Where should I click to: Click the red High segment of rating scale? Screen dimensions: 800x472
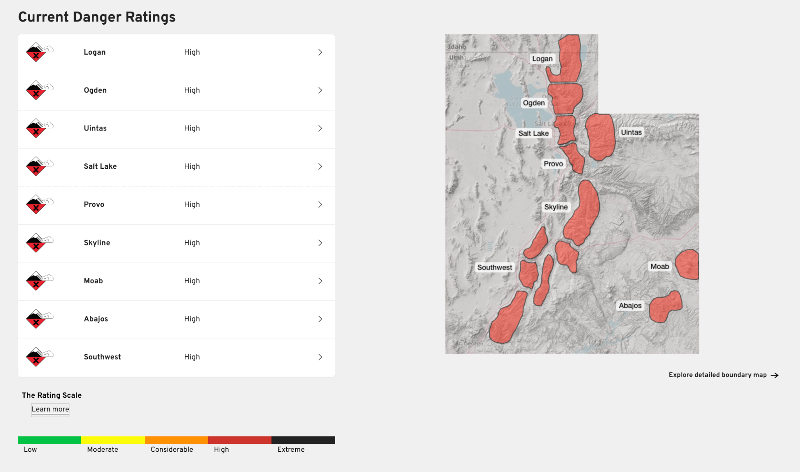coord(239,440)
